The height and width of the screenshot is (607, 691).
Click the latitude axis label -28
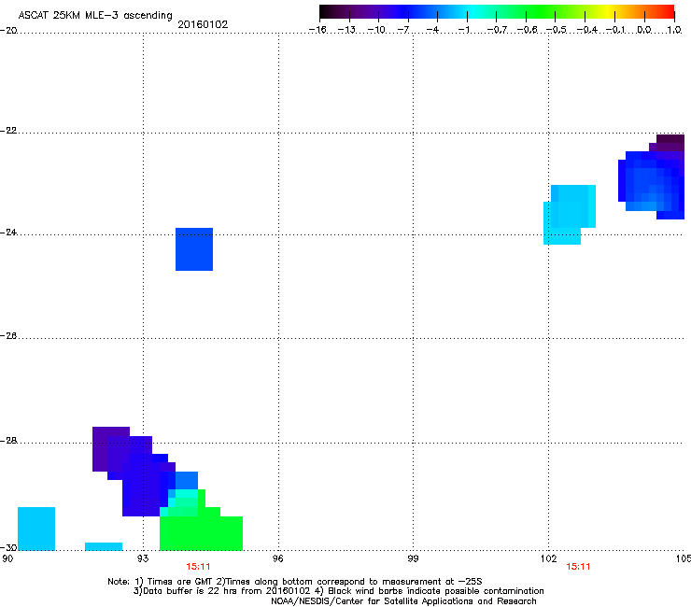pos(8,441)
